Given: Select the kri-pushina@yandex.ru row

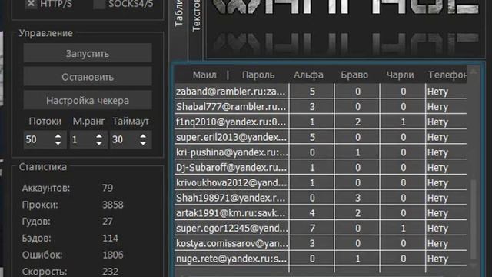Looking at the screenshot, I should pos(321,152).
